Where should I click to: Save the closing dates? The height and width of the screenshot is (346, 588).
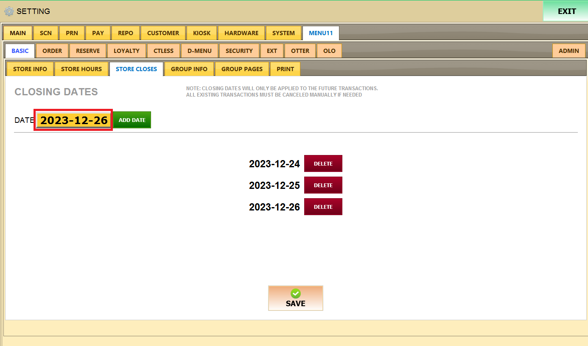(296, 298)
